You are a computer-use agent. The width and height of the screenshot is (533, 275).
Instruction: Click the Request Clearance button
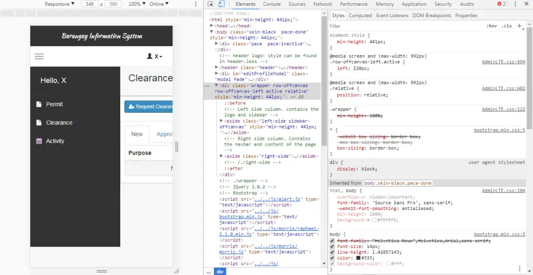tap(148, 107)
